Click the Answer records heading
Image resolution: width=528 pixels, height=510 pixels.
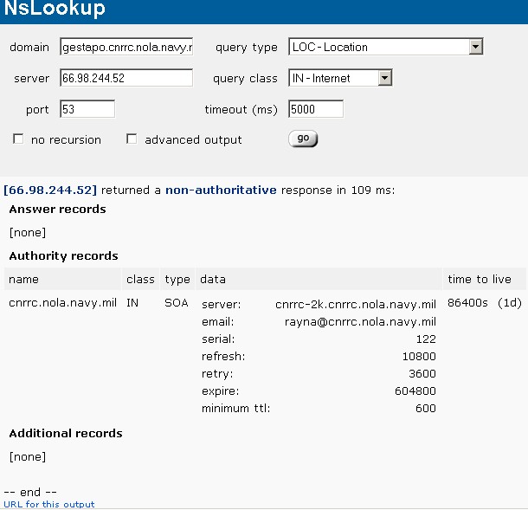pos(58,210)
